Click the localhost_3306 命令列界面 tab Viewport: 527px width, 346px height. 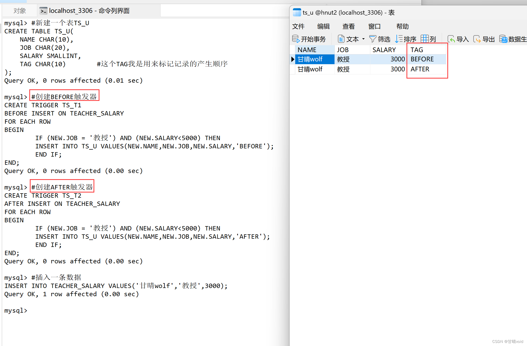(89, 11)
